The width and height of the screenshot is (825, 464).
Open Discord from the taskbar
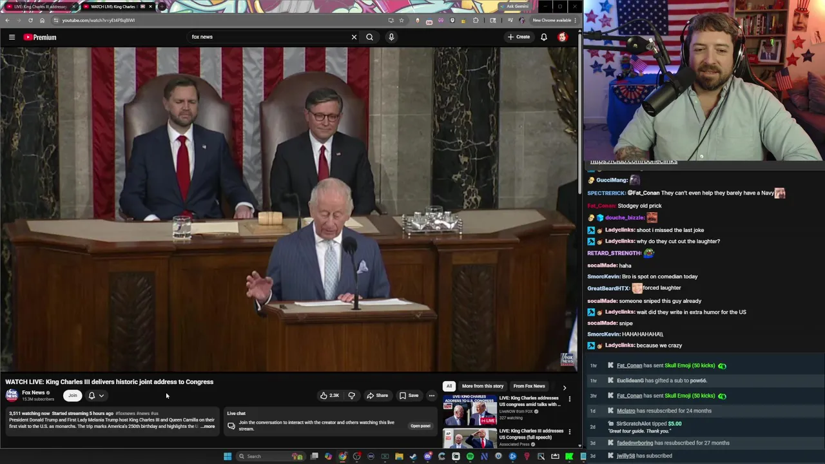pos(427,456)
